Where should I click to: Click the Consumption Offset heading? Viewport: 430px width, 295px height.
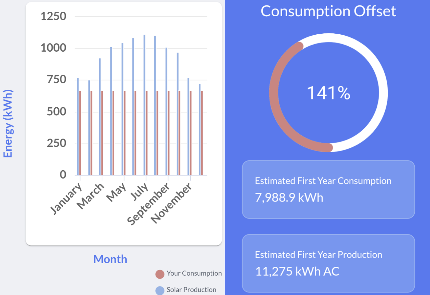(x=328, y=11)
